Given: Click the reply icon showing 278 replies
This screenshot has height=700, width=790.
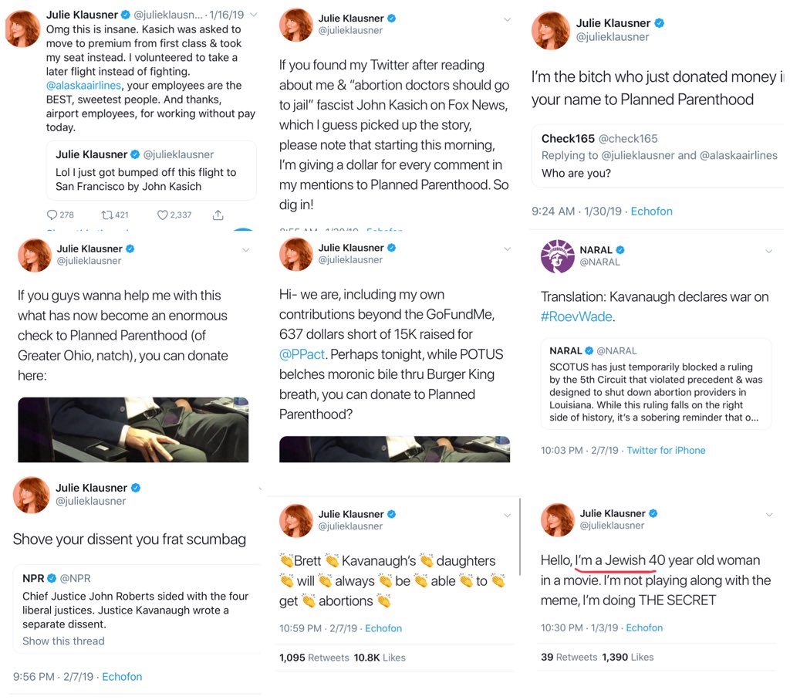Looking at the screenshot, I should (52, 215).
